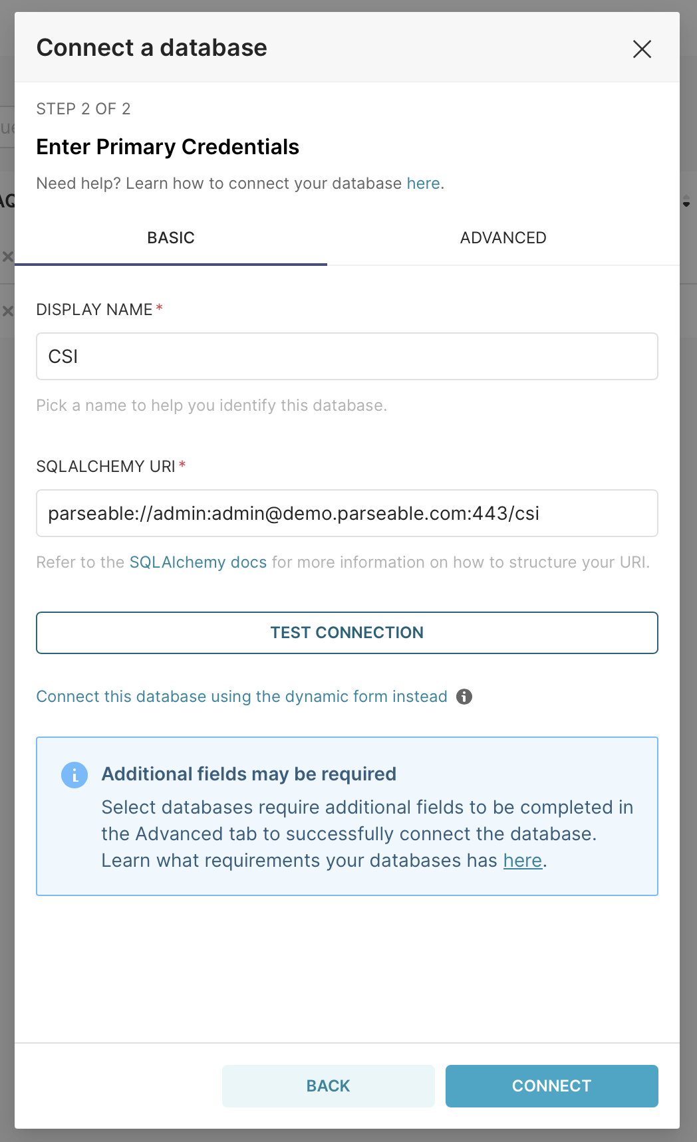
Task: Connect this database using the dynamic form instead
Action: (241, 697)
